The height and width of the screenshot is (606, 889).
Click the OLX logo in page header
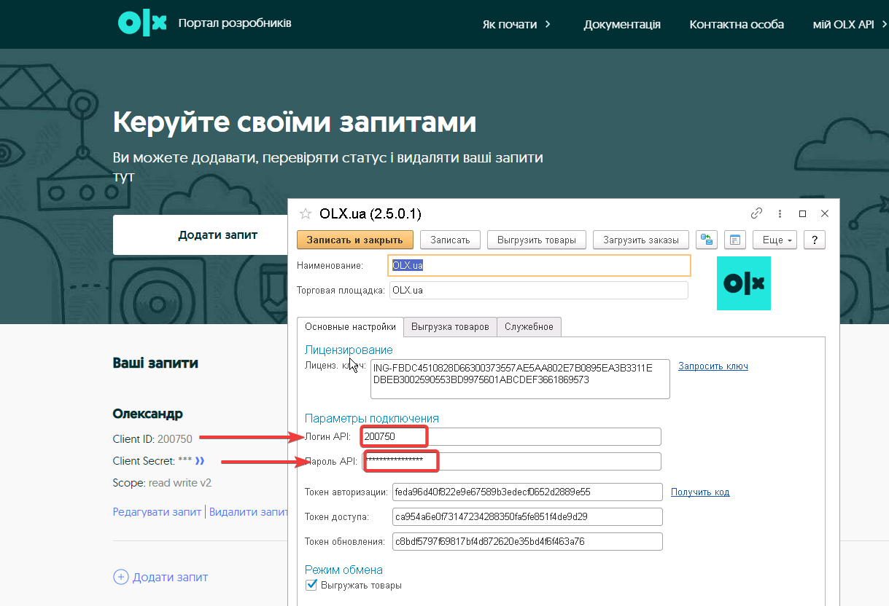click(143, 24)
